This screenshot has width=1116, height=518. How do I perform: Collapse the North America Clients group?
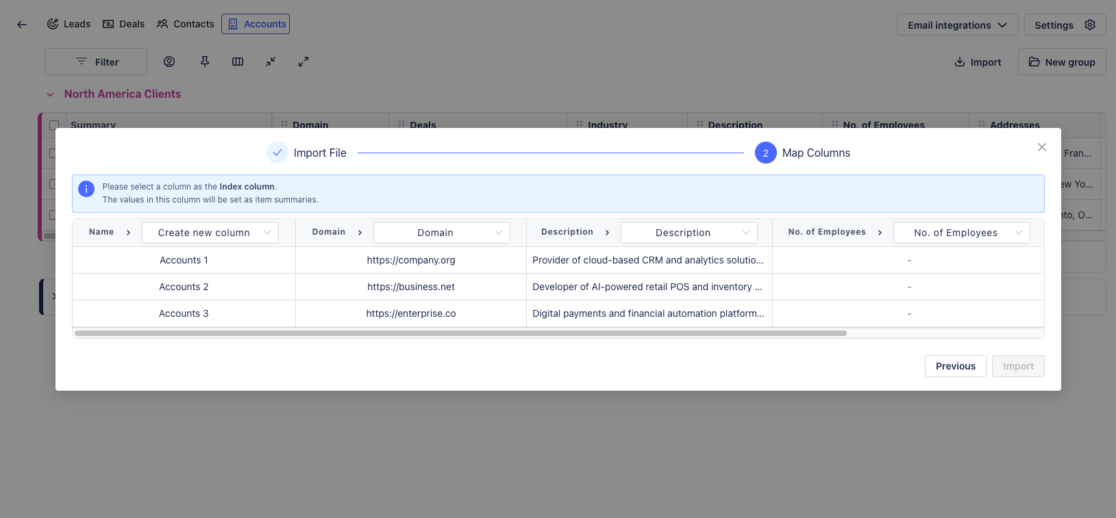50,94
